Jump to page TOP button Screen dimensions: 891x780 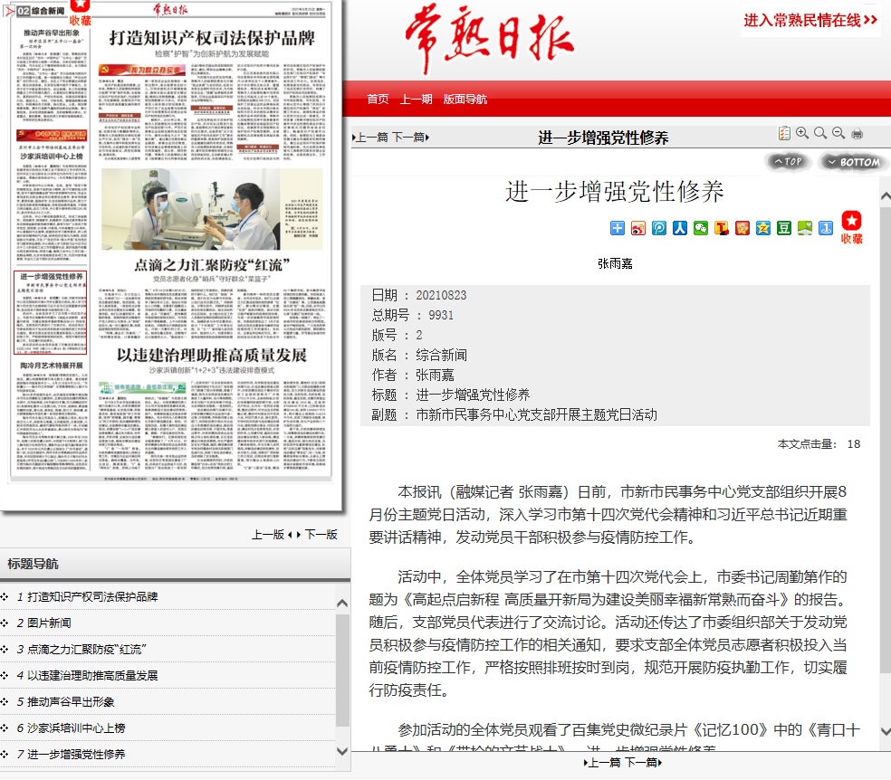coord(788,162)
